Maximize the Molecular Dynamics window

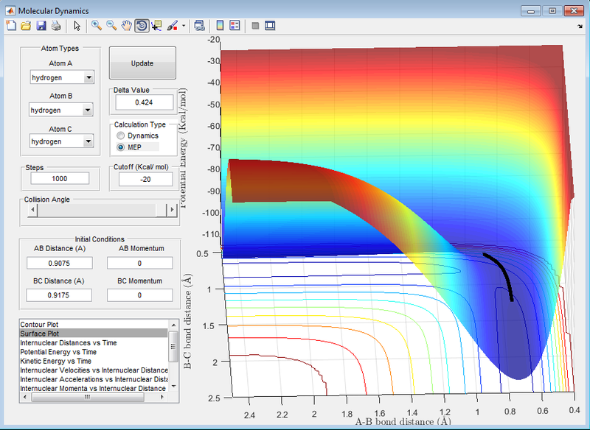552,11
